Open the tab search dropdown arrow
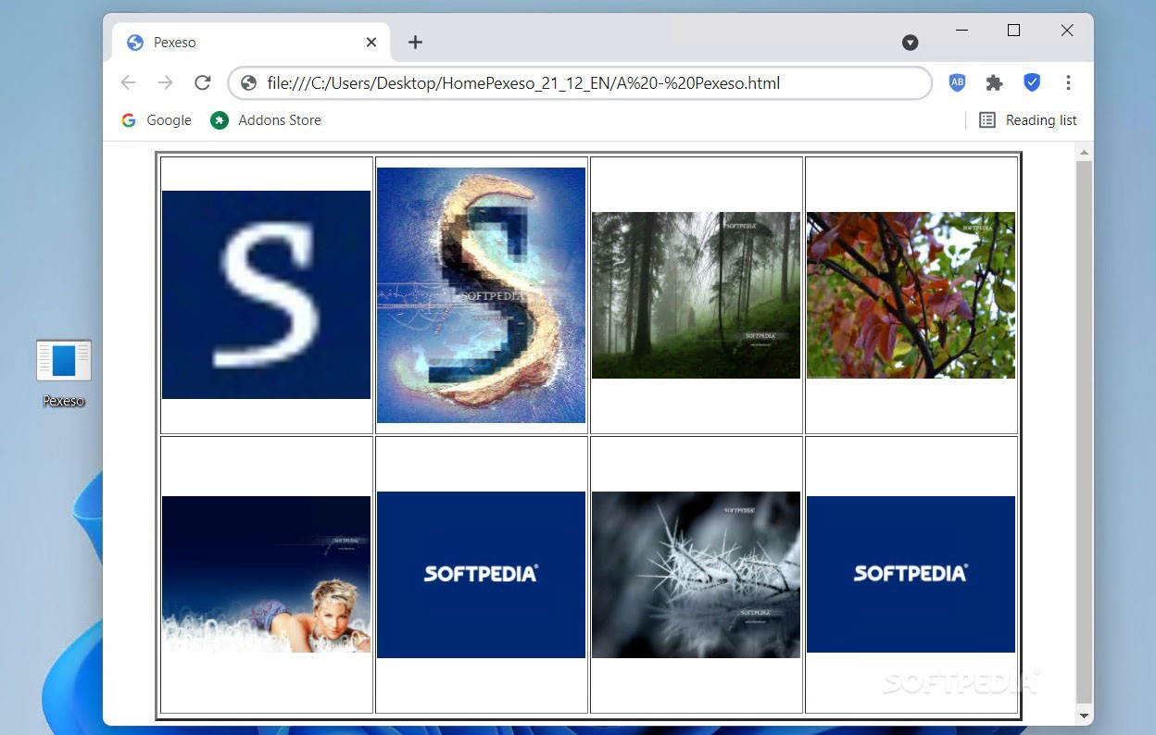 911,43
